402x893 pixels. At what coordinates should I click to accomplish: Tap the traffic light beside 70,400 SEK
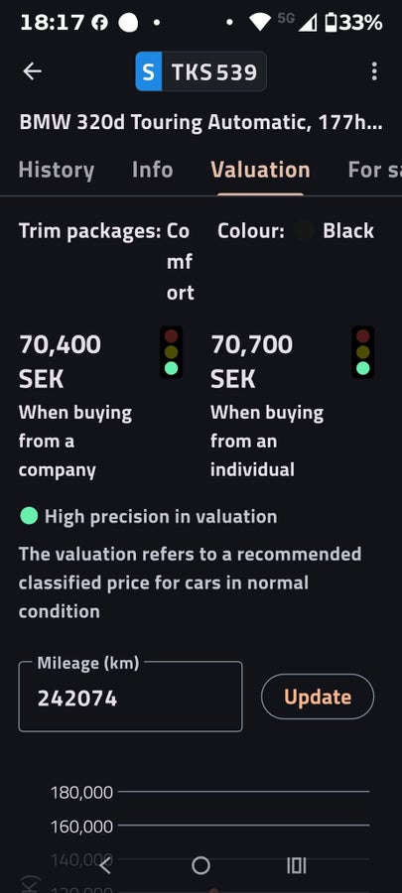[171, 352]
